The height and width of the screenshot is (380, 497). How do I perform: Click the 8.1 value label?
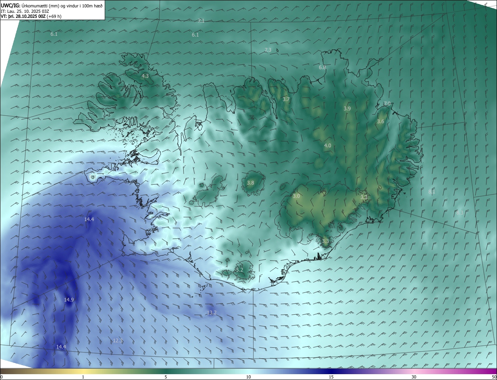coord(432,192)
